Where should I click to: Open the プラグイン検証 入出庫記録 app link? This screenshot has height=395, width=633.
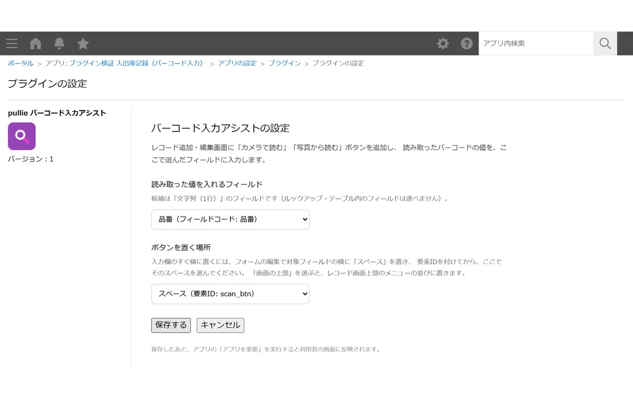[135, 64]
